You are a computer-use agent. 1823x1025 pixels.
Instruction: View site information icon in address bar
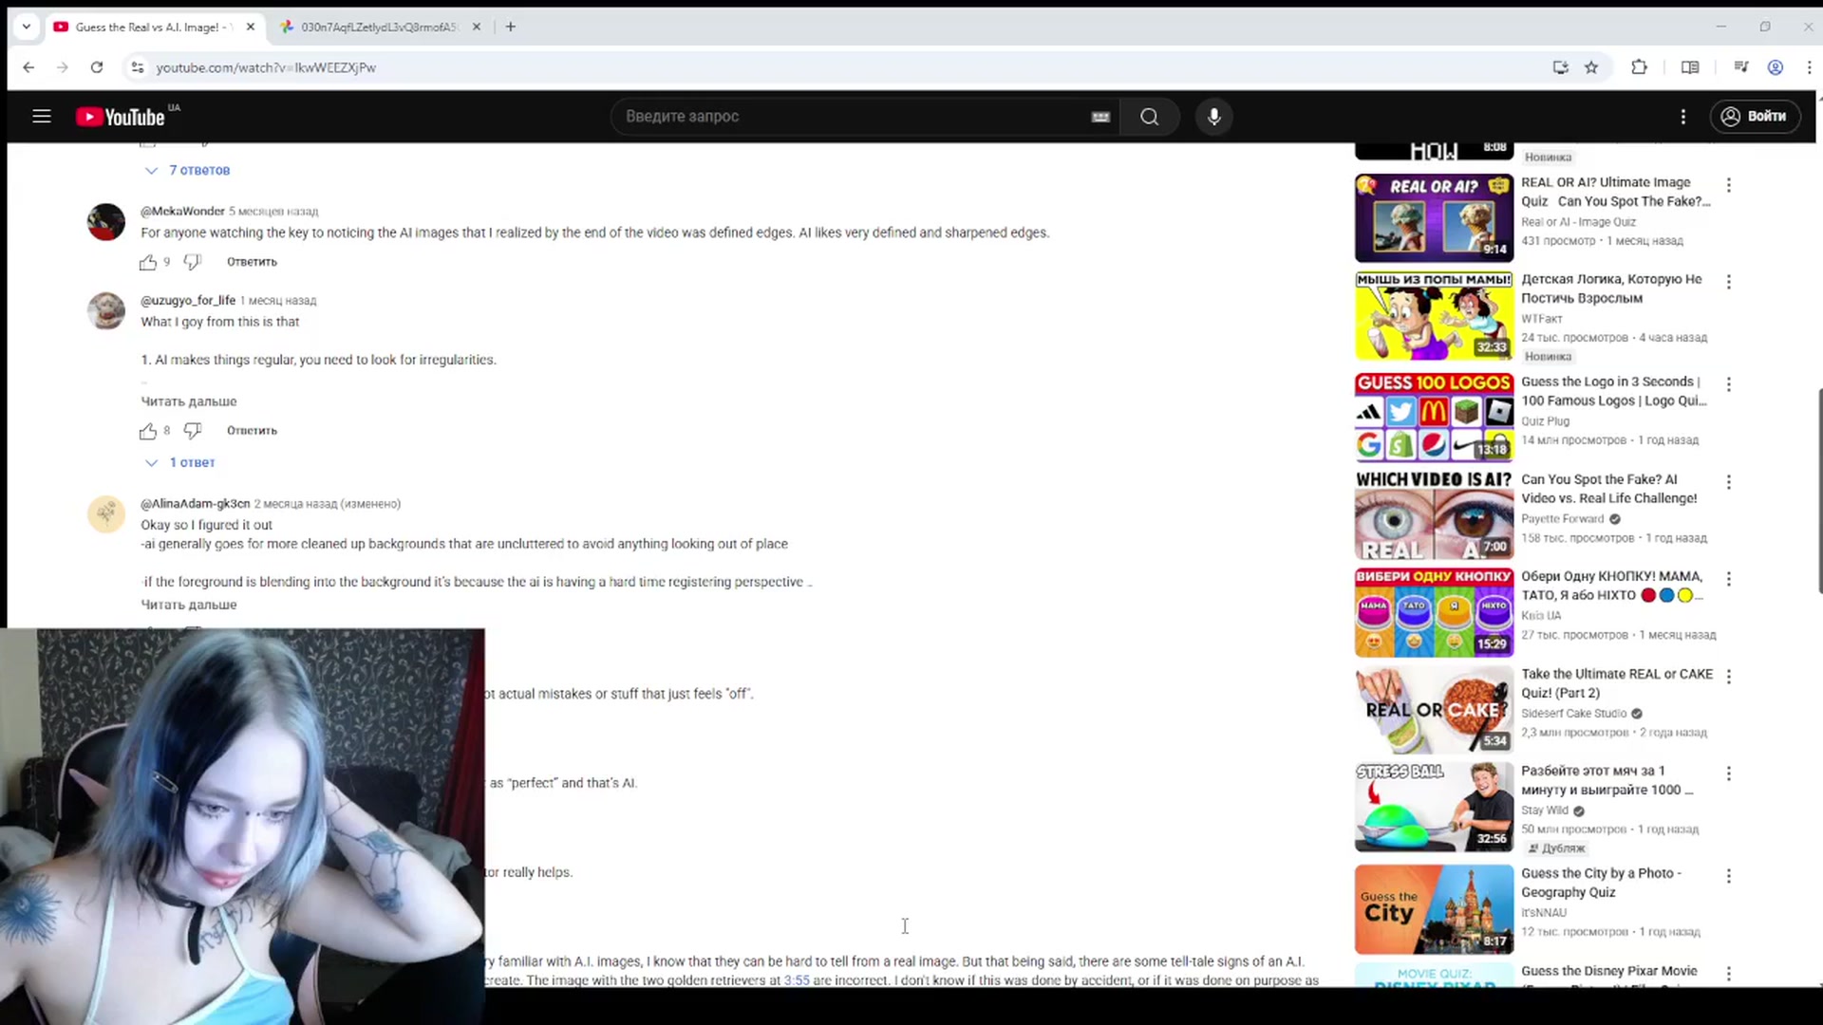coord(138,67)
